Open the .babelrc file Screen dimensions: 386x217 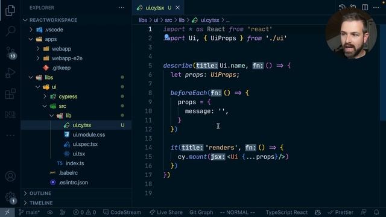pyautogui.click(x=77, y=173)
